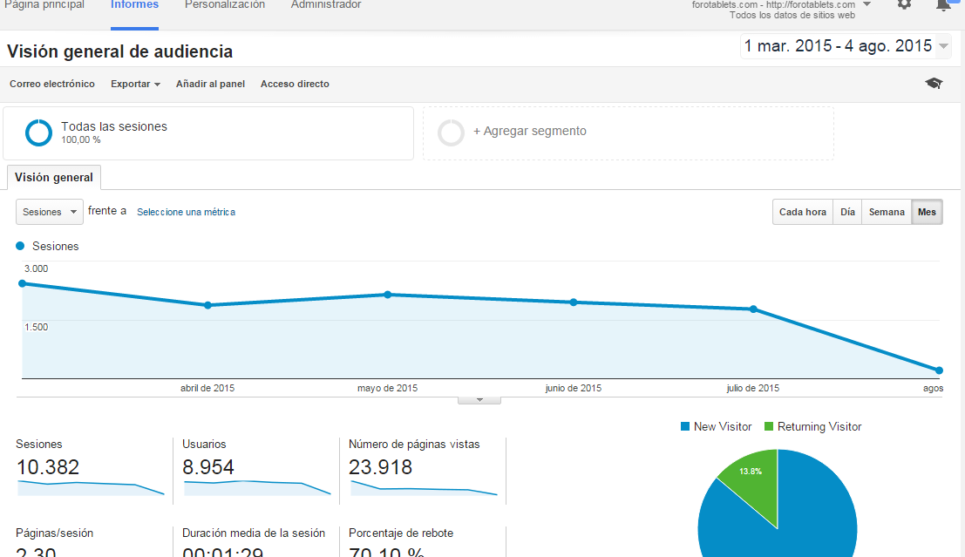Click the Número de páginas vistas label
This screenshot has width=965, height=557.
tap(414, 445)
